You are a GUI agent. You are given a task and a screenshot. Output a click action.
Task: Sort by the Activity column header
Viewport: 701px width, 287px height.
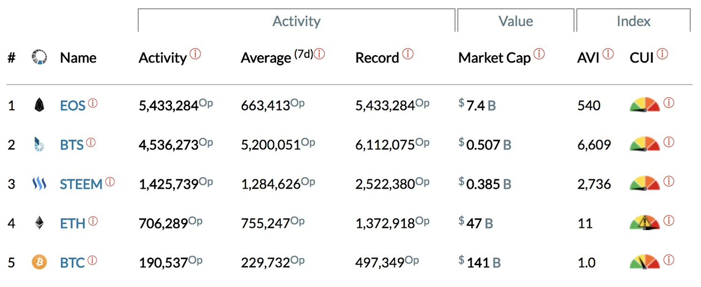coord(163,58)
